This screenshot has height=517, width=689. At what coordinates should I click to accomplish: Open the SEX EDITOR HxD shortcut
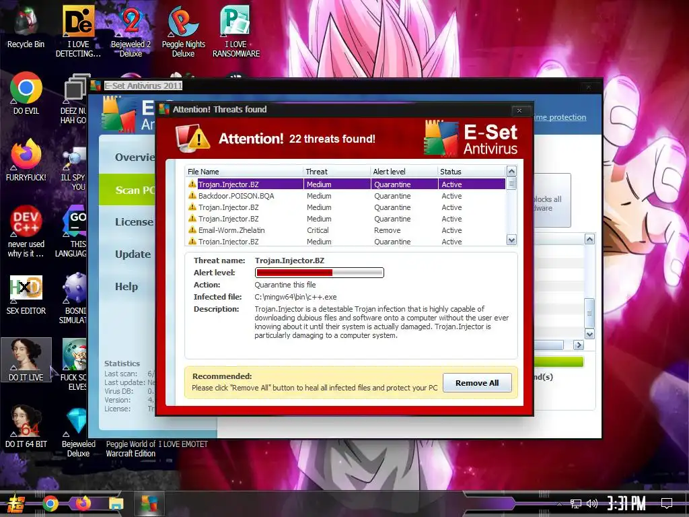[x=26, y=295]
